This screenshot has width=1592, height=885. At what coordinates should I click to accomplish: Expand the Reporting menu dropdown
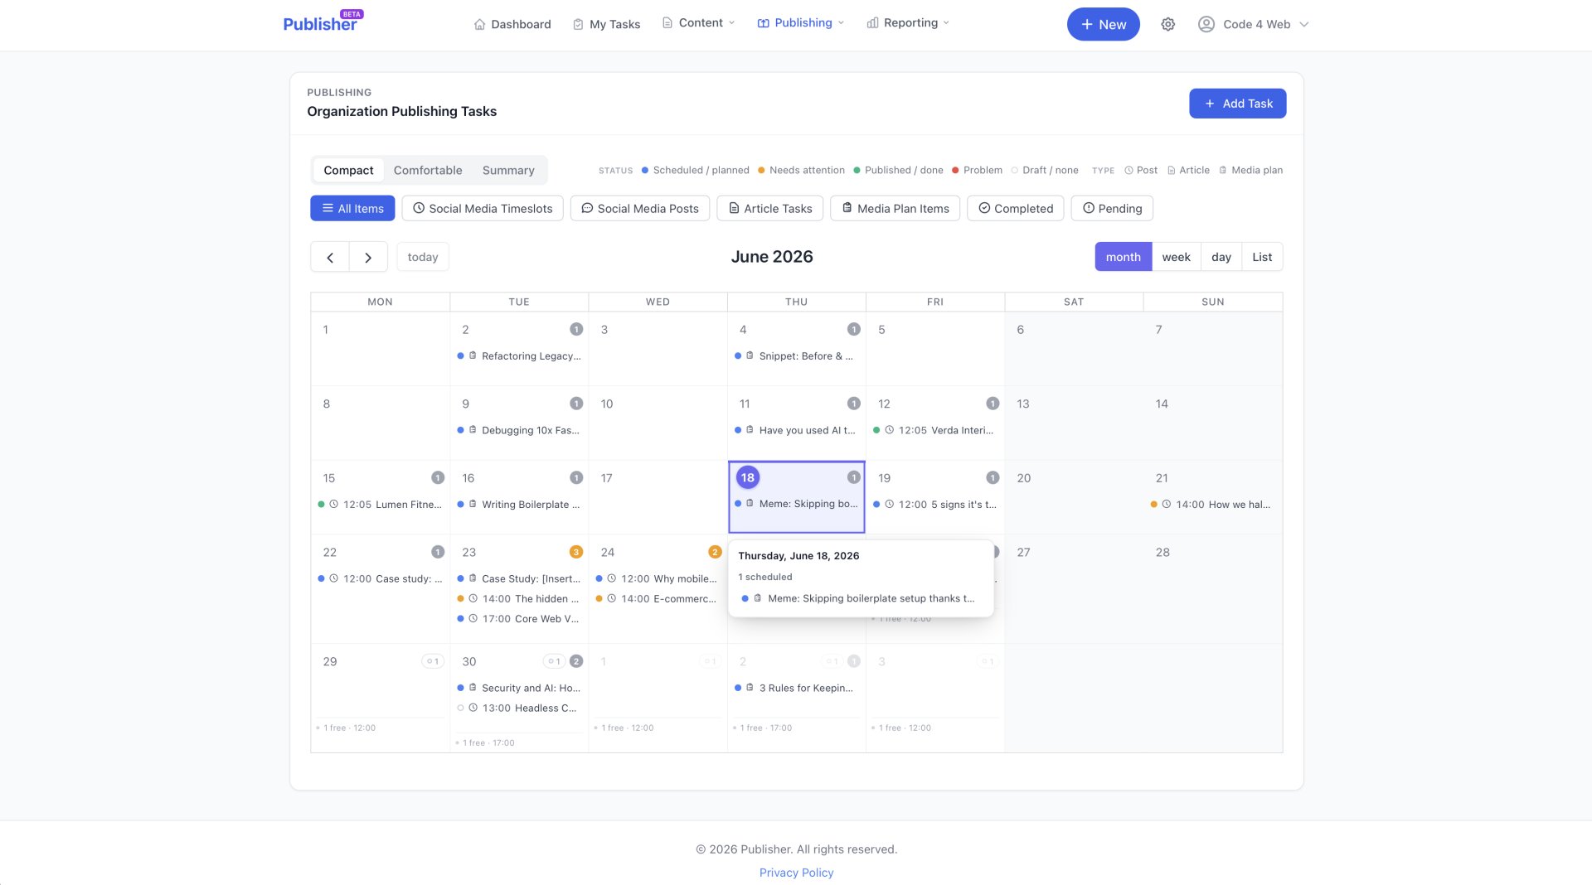pos(908,23)
